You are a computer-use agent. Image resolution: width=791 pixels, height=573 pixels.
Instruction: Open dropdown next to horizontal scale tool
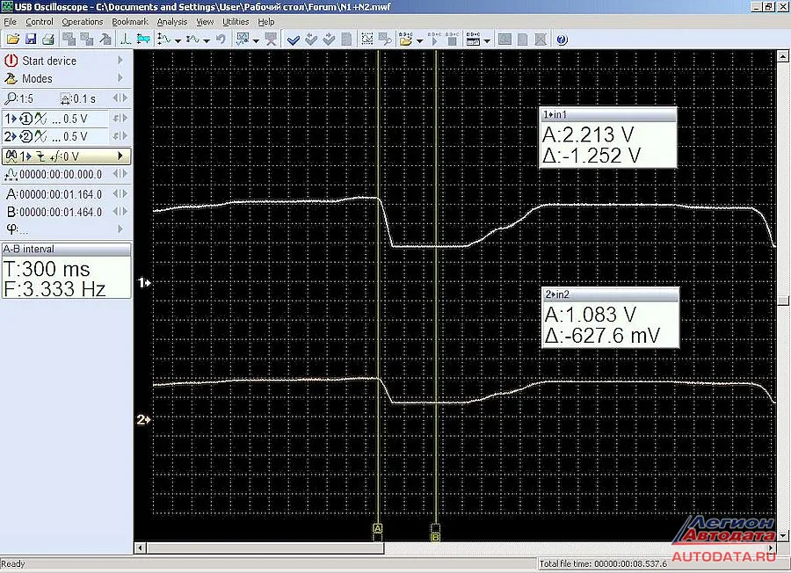tap(207, 40)
